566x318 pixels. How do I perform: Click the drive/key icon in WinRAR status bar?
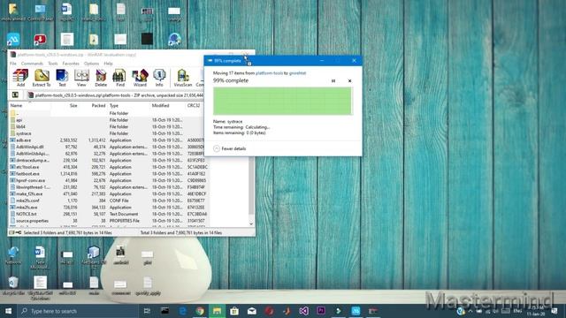(x=15, y=233)
